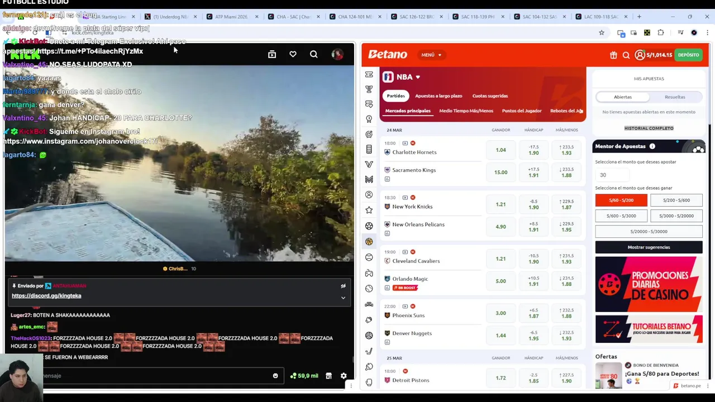Click the user circle icon in Betano sidebar

369,195
